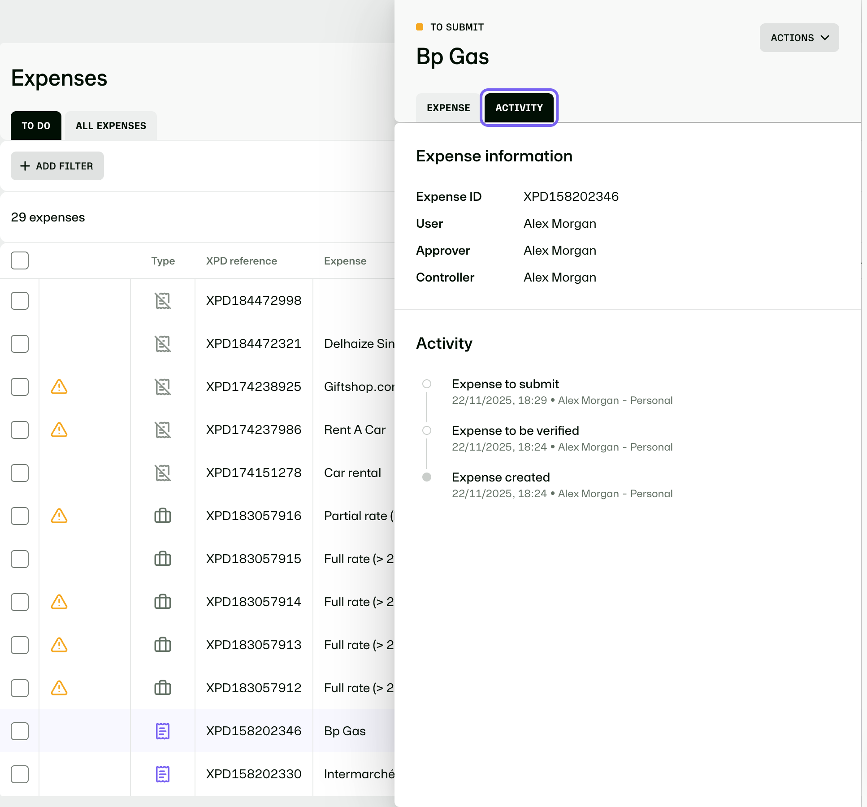
Task: Click the suitcase icon for XPD183057916
Action: pyautogui.click(x=163, y=516)
